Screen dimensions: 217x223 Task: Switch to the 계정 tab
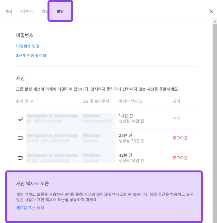pyautogui.click(x=9, y=11)
